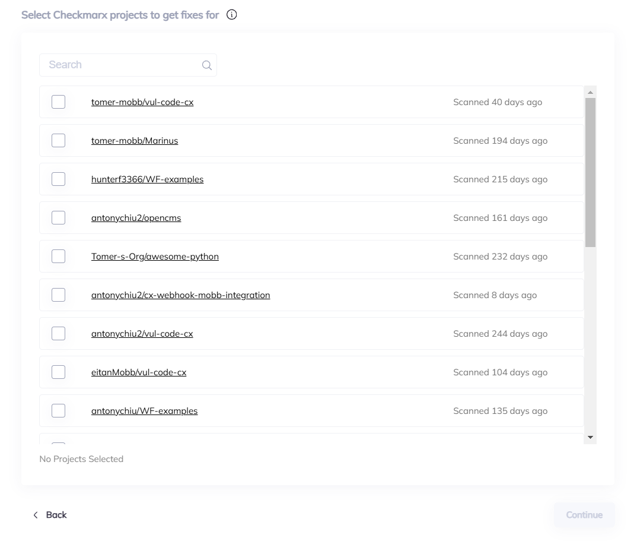Click the magnifier icon in search box
The image size is (637, 541).
(x=206, y=65)
